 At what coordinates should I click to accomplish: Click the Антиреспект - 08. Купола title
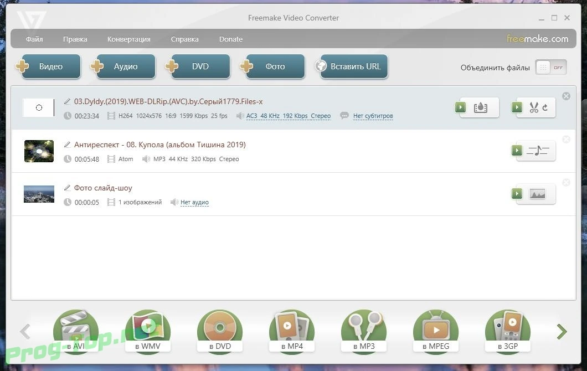[160, 145]
